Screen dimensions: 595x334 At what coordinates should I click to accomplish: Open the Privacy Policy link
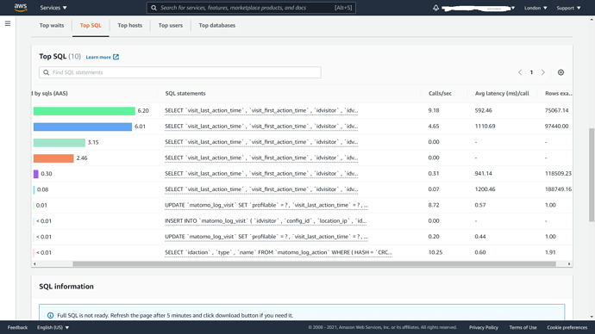484,327
